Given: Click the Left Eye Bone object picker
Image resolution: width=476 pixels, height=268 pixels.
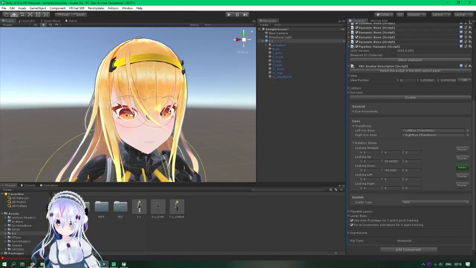Looking at the screenshot, I should (x=467, y=131).
